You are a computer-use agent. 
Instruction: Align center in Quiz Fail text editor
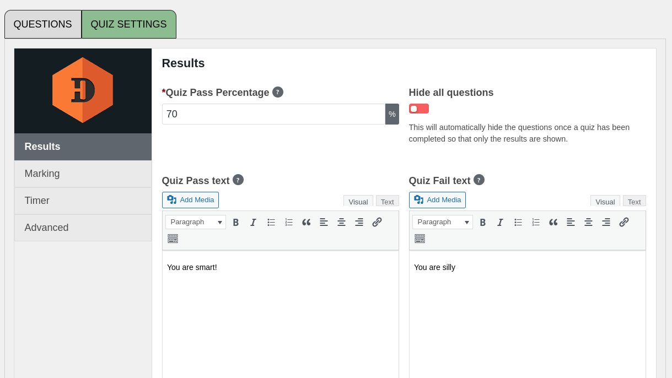coord(588,222)
